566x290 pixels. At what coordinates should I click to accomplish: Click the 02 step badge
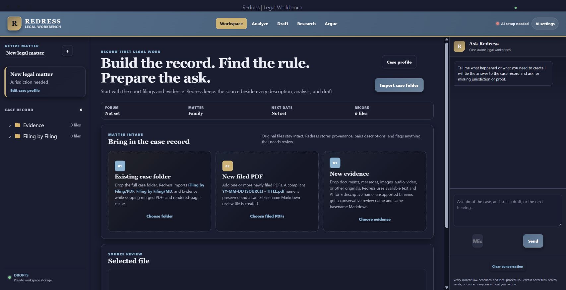[227, 166]
